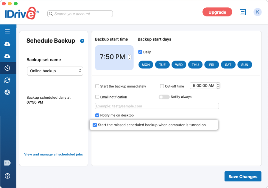268x188 pixels.
Task: Click Save Changes button
Action: tap(243, 177)
